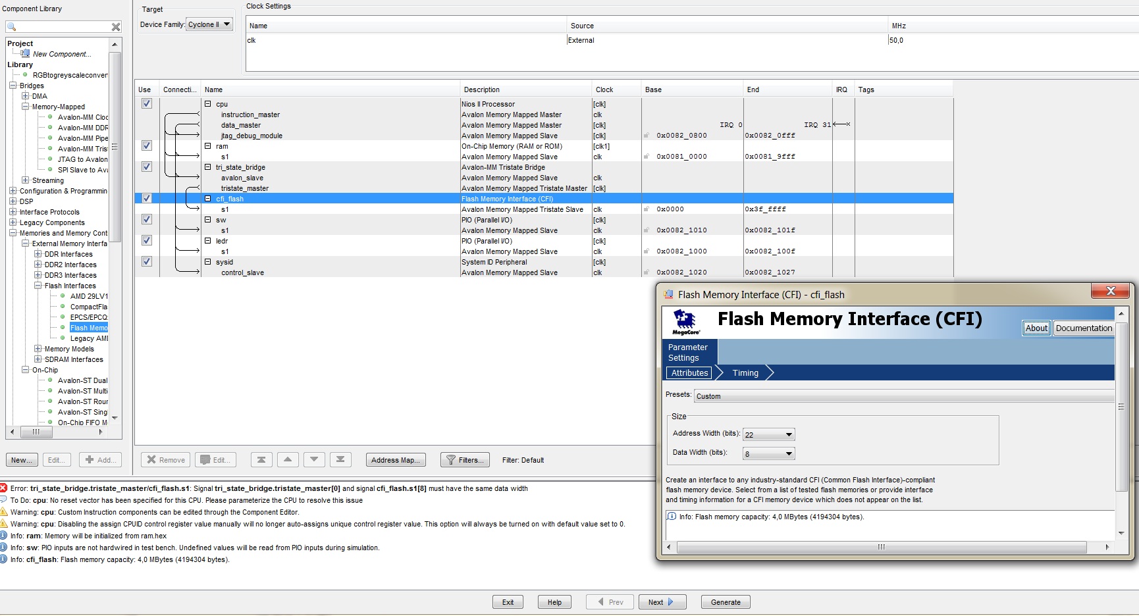1139x616 pixels.
Task: Click the lock icon beside base 0x0082_0800
Action: [x=647, y=136]
